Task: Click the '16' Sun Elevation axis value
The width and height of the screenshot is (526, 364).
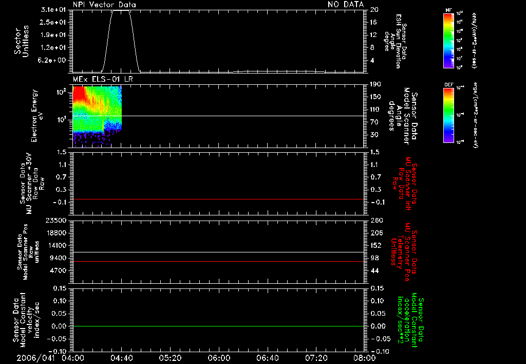Action: pos(373,22)
